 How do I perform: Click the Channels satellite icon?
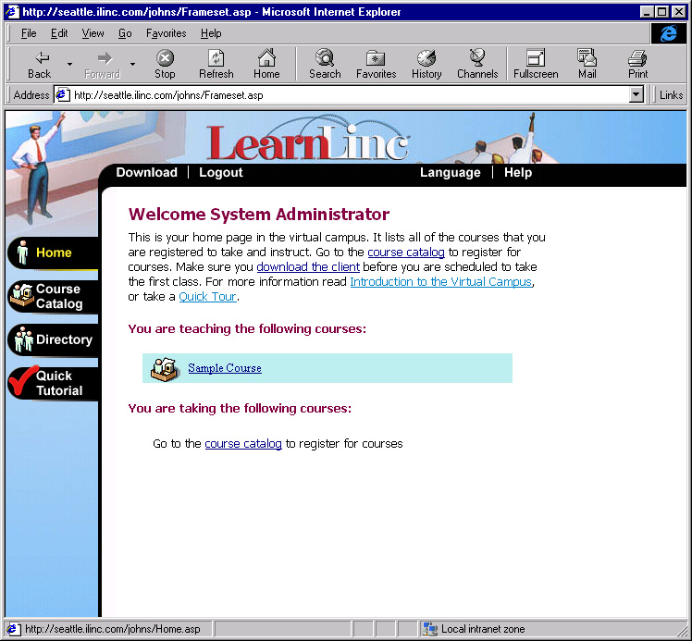pos(477,57)
